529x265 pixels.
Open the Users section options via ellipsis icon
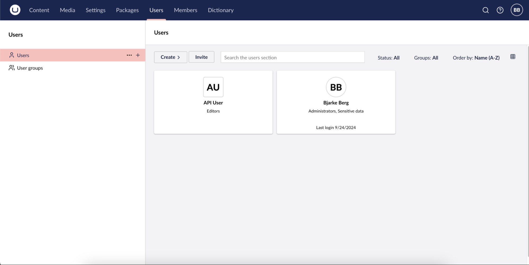(129, 55)
